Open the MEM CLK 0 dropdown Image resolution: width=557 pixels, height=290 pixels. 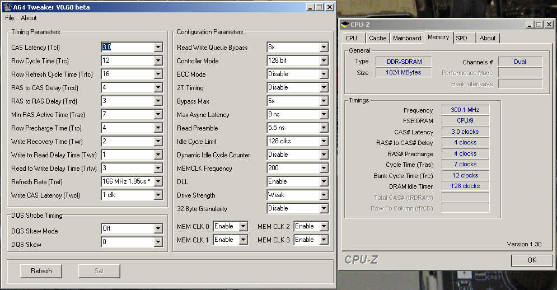coord(244,226)
